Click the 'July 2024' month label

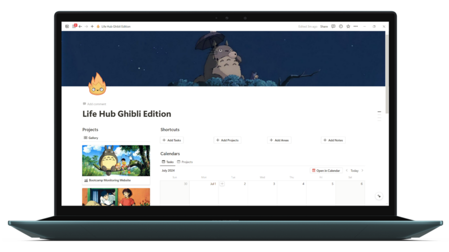click(168, 170)
